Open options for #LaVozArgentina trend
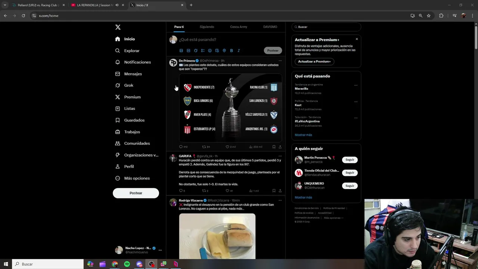This screenshot has width=478, height=269. [x=356, y=118]
